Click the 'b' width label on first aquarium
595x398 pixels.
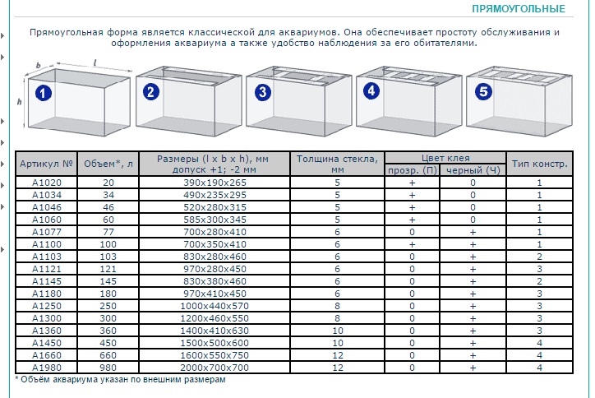coord(39,64)
